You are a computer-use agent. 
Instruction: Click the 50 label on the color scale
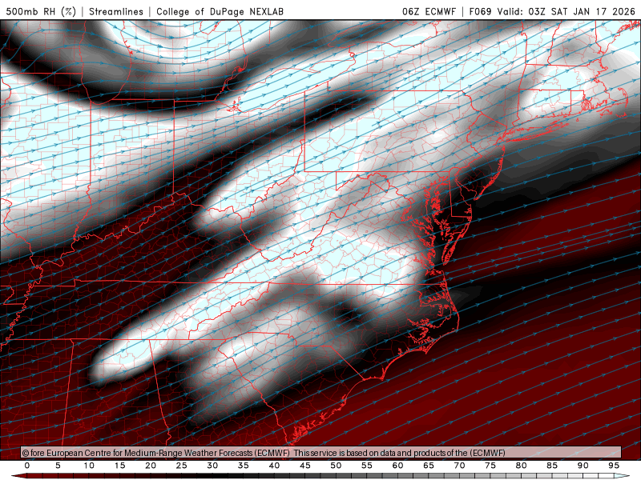click(336, 466)
